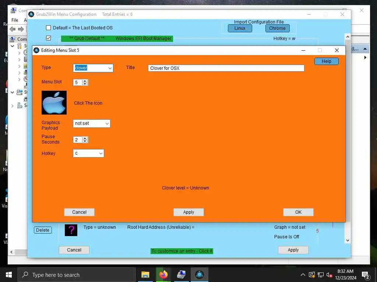Confirm with the OK button
Viewport: 377px width, 282px height.
tap(298, 212)
